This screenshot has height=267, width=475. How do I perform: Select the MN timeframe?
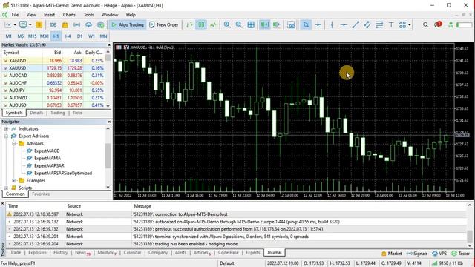tap(103, 36)
